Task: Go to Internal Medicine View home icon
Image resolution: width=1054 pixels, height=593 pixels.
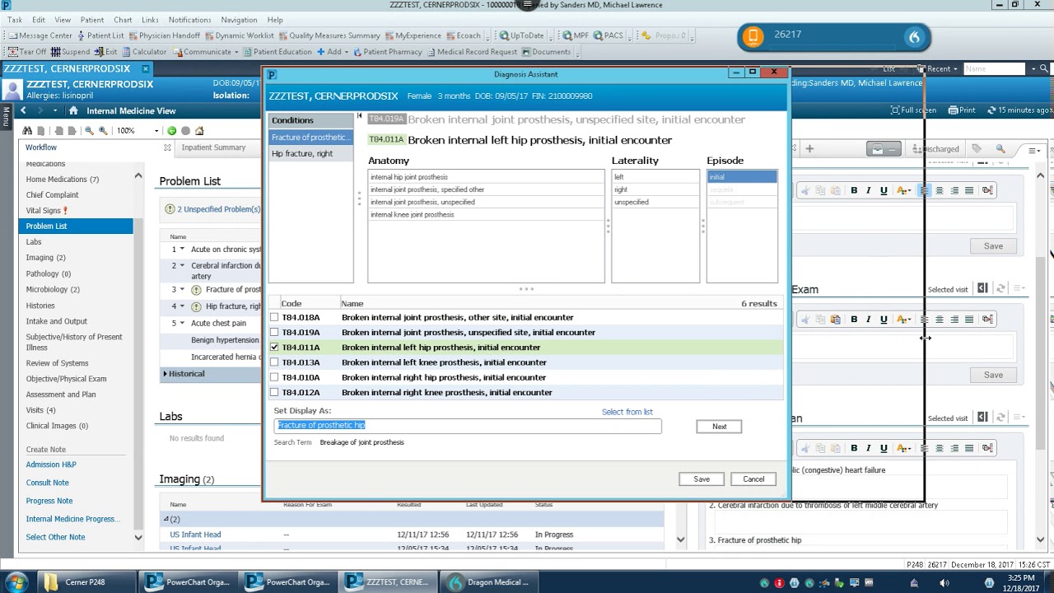Action: coord(73,110)
